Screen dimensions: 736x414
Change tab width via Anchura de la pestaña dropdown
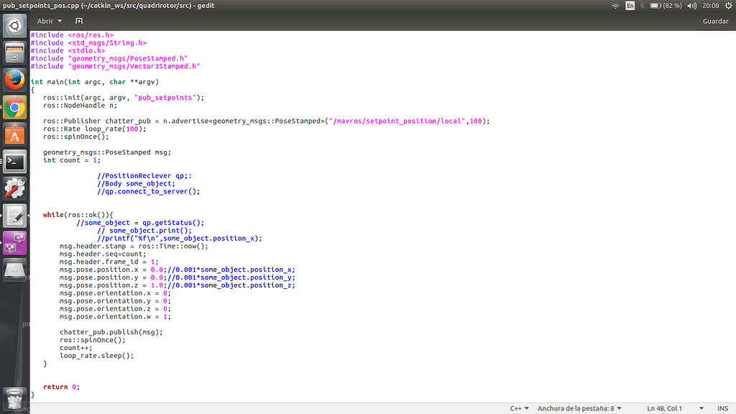579,408
